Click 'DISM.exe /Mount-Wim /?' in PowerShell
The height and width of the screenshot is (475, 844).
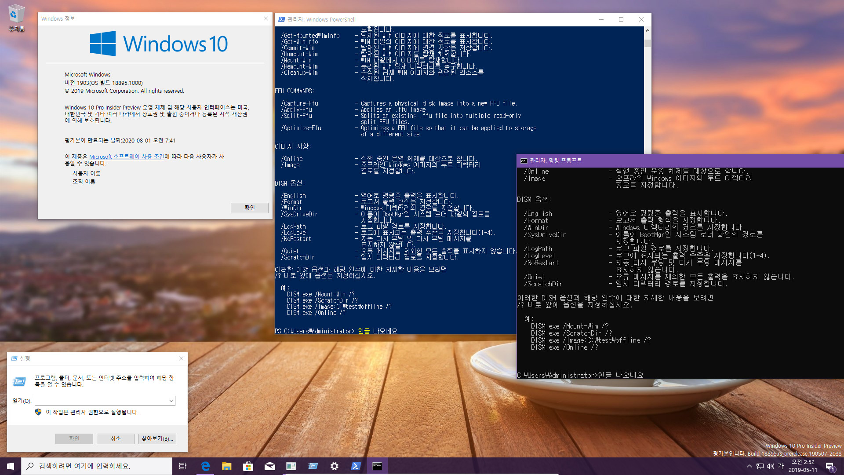[321, 294]
